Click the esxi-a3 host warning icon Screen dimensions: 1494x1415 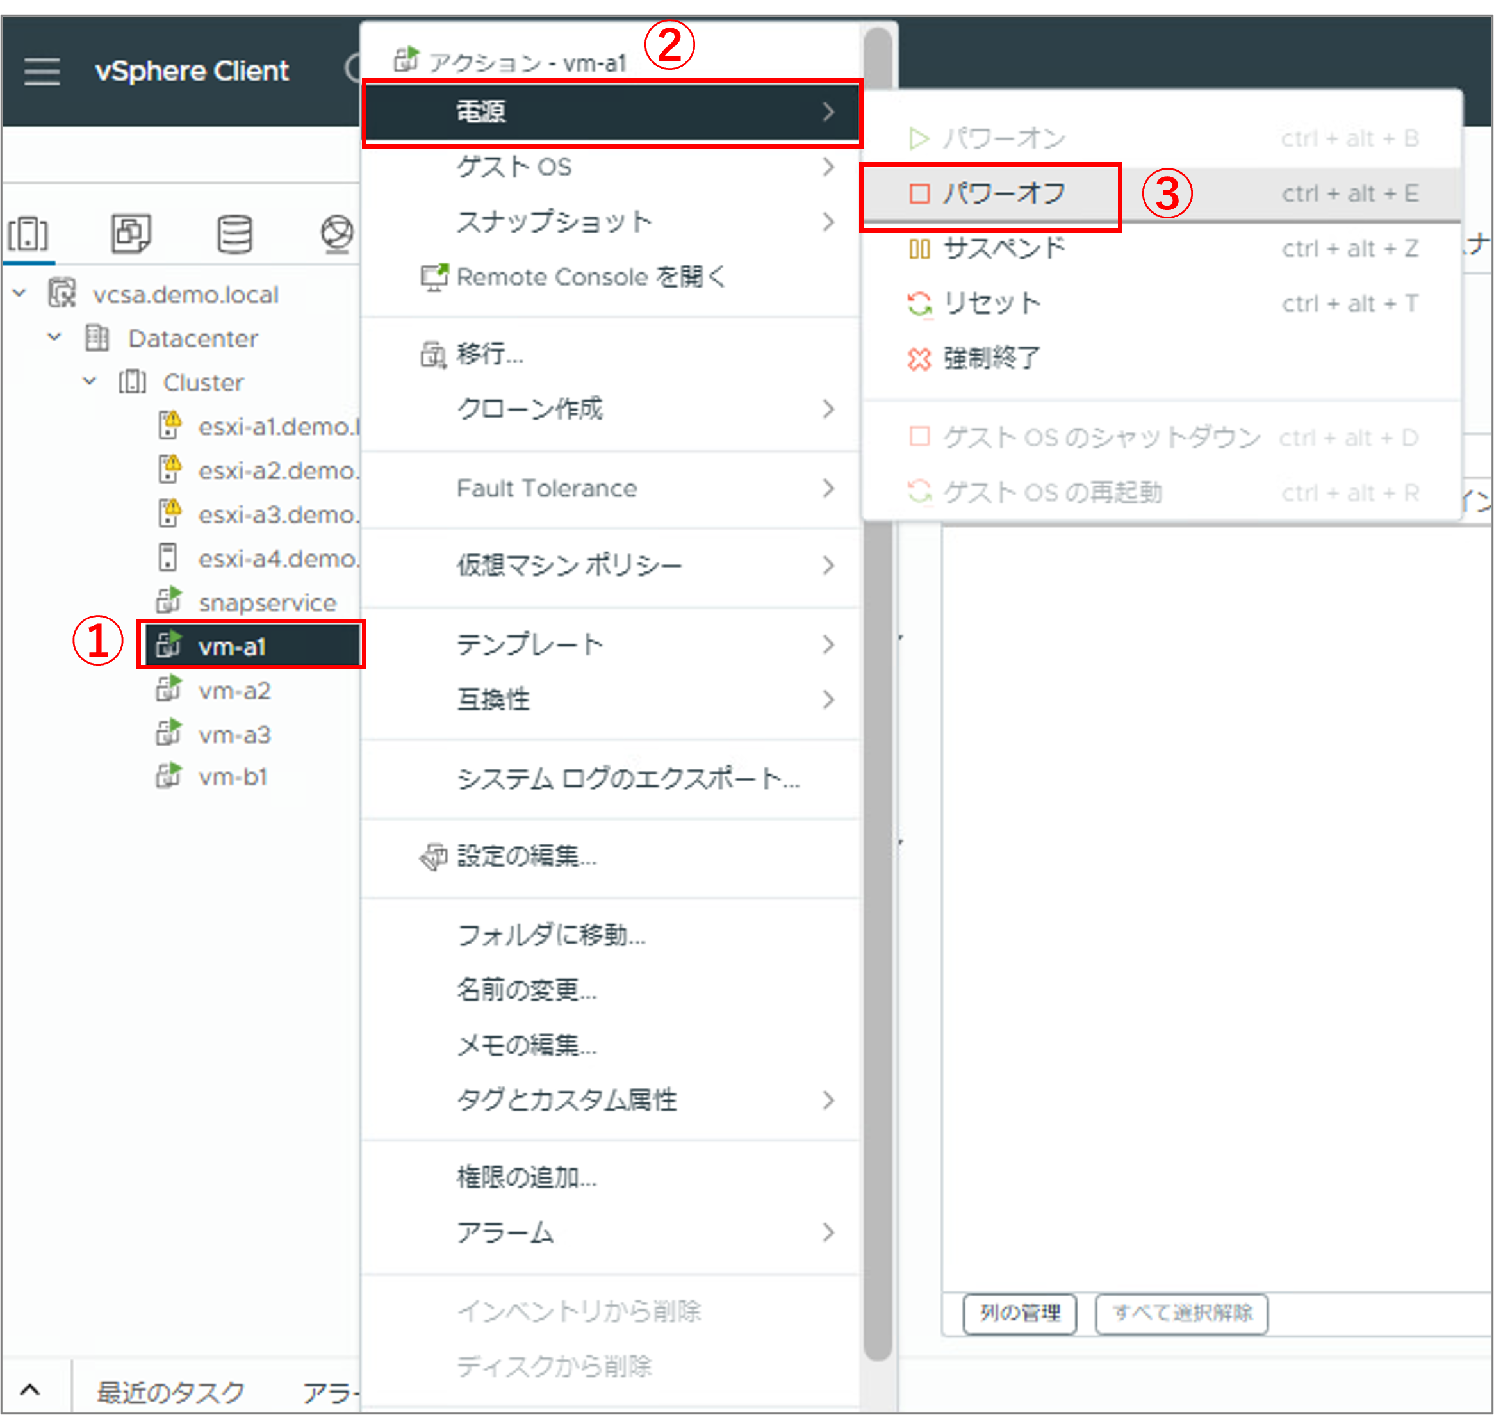click(170, 513)
